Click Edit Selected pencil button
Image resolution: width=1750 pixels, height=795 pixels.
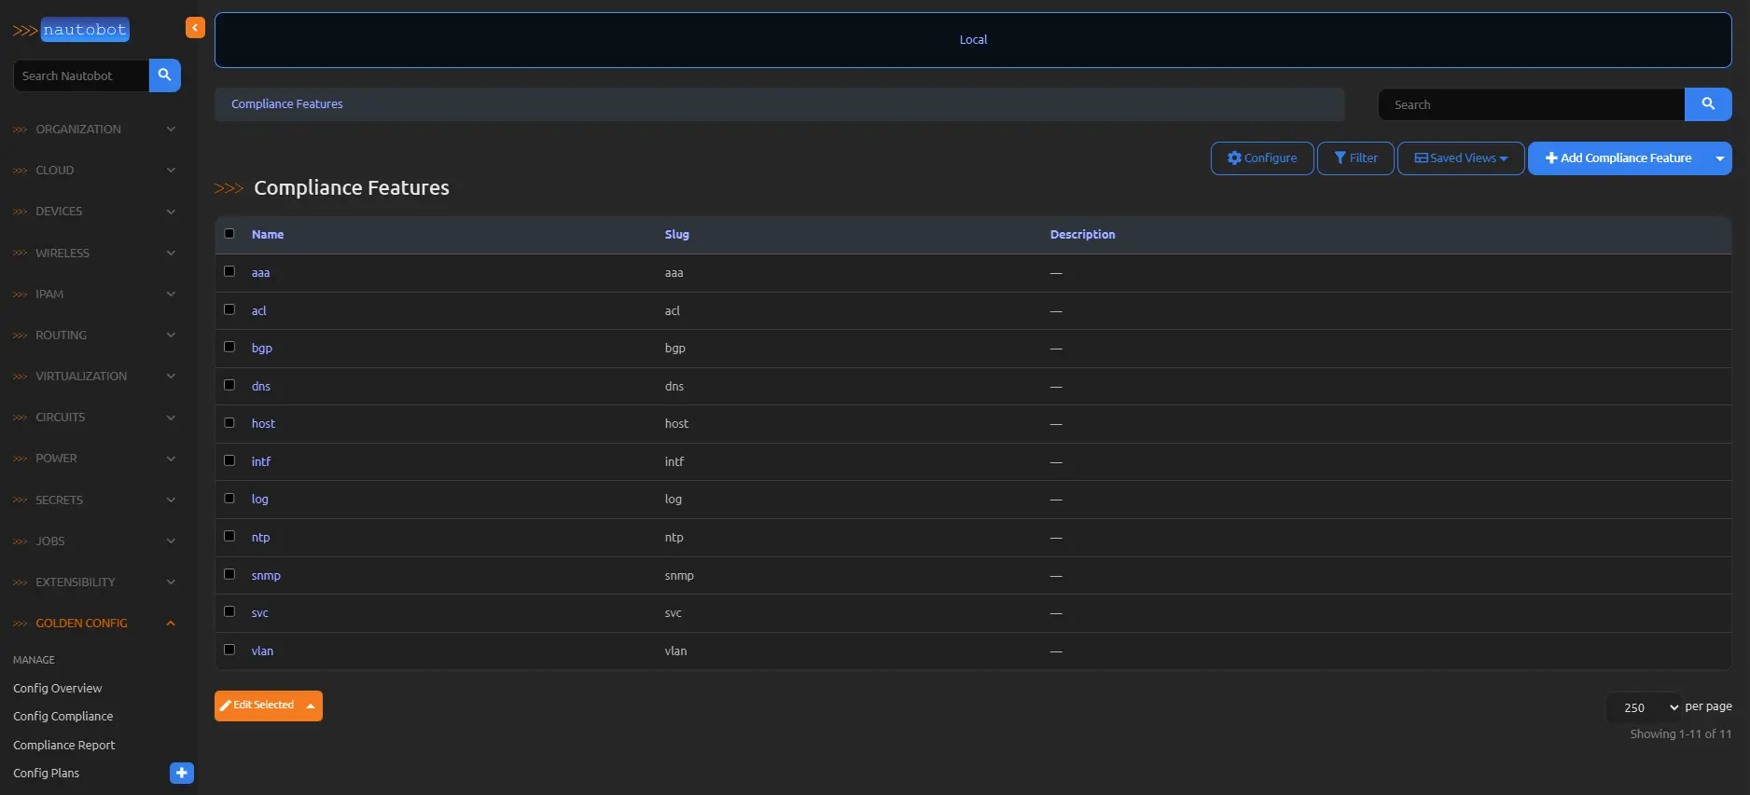pyautogui.click(x=257, y=706)
